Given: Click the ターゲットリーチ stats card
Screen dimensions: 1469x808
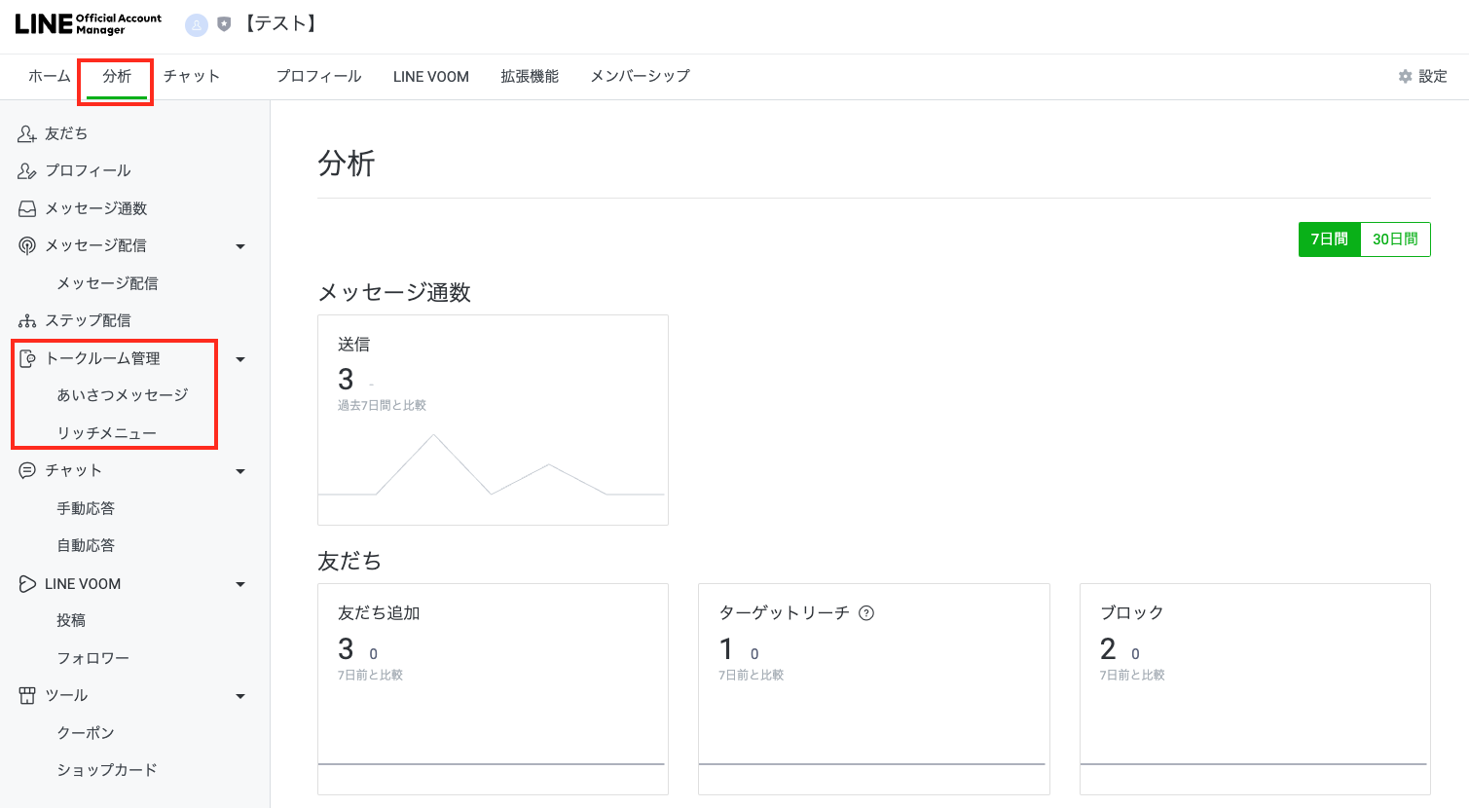Looking at the screenshot, I should pyautogui.click(x=874, y=689).
